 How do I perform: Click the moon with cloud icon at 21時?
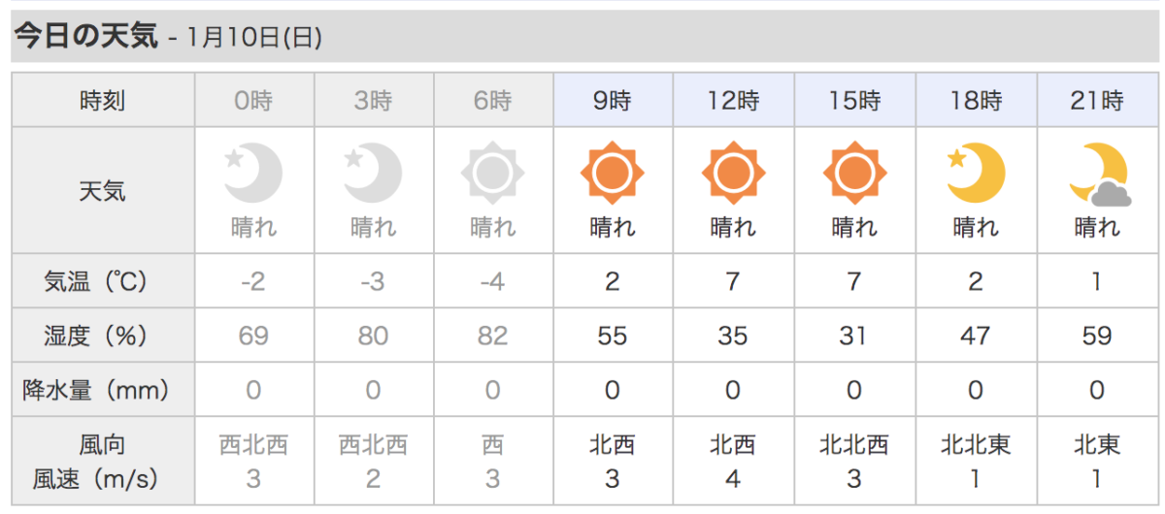click(x=1097, y=174)
